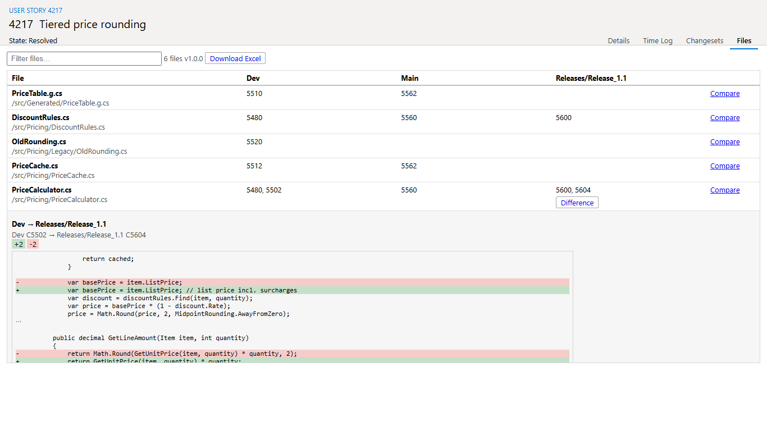Image resolution: width=767 pixels, height=431 pixels.
Task: Click Dev changeset 5512 for PriceCache.cs
Action: tap(254, 166)
